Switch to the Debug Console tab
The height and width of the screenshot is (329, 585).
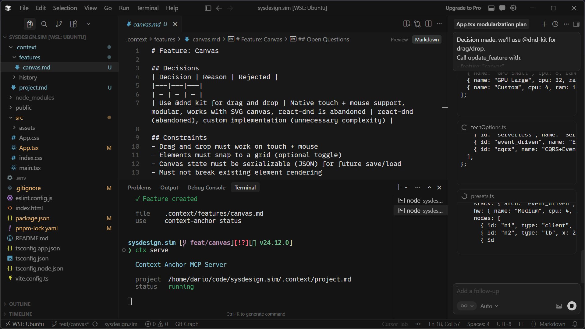click(206, 187)
